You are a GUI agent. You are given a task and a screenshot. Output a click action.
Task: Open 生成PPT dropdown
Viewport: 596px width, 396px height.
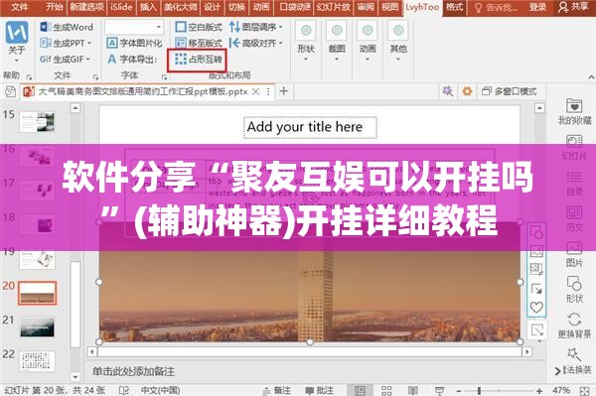[x=66, y=43]
